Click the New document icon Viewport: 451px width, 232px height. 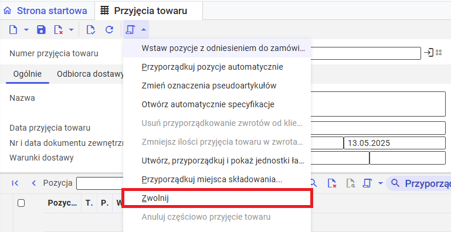click(x=13, y=30)
